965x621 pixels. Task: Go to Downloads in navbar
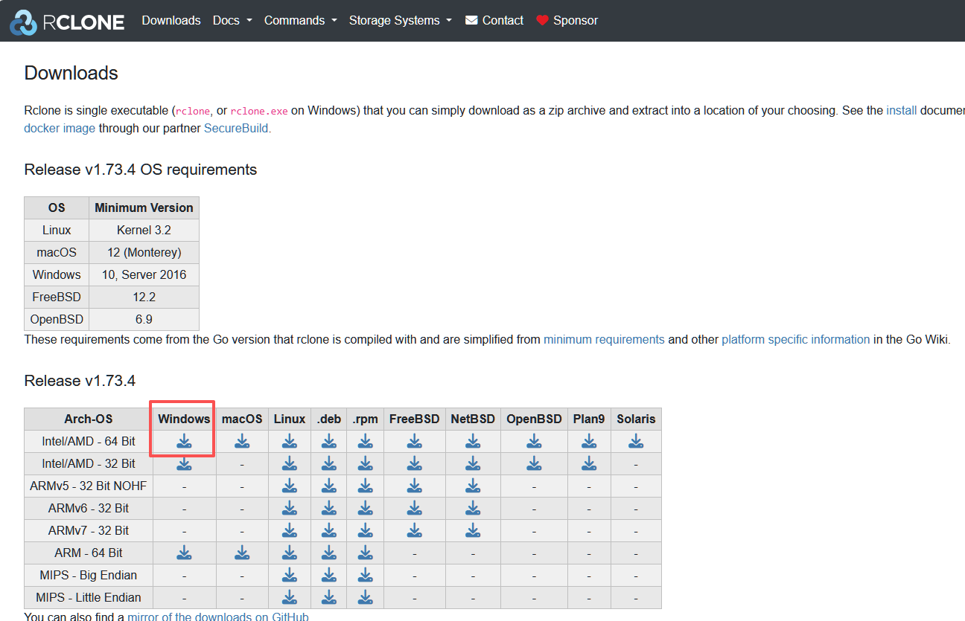[x=171, y=21]
